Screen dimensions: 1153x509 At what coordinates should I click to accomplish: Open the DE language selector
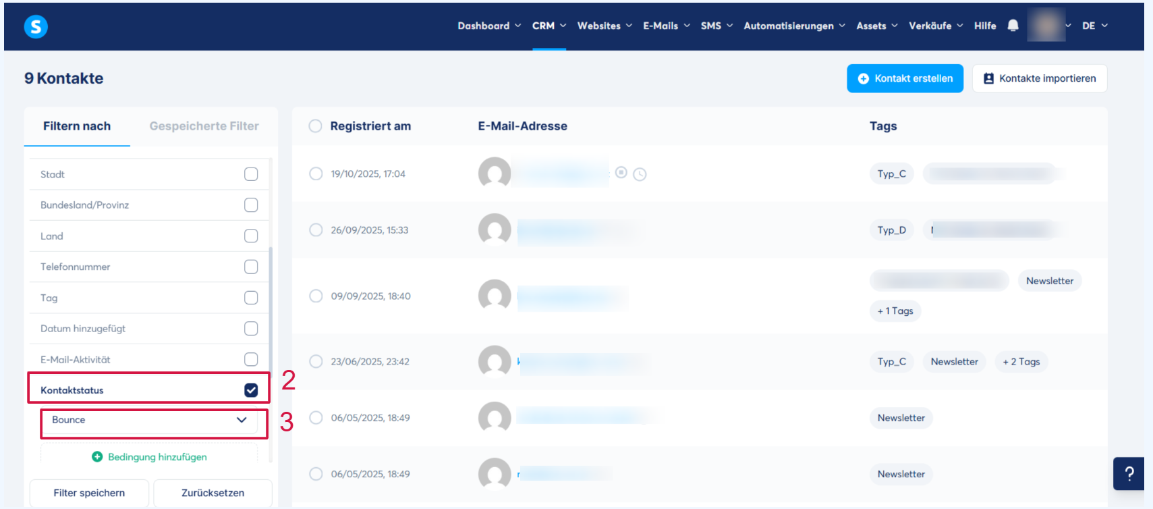pos(1094,26)
